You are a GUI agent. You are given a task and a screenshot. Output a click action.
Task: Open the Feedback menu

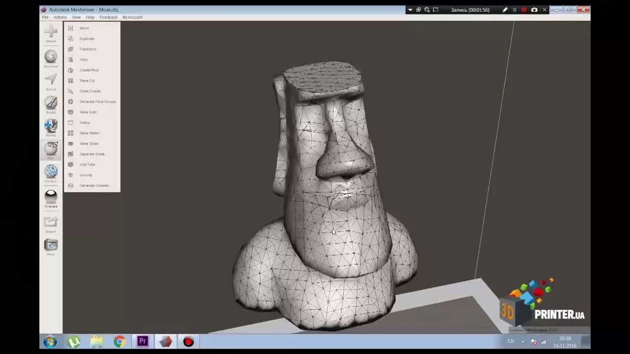108,17
